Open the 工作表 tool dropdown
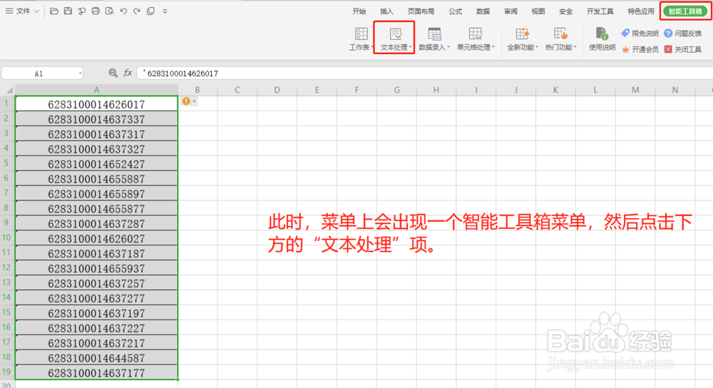Viewport: 713px width, 388px height. (x=361, y=39)
